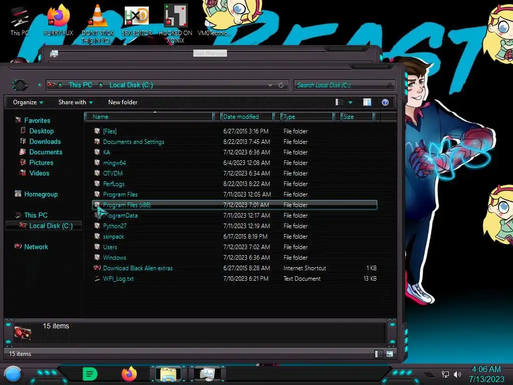This screenshot has width=513, height=385.
Task: Select Homegroup in navigation pane
Action: [x=41, y=194]
